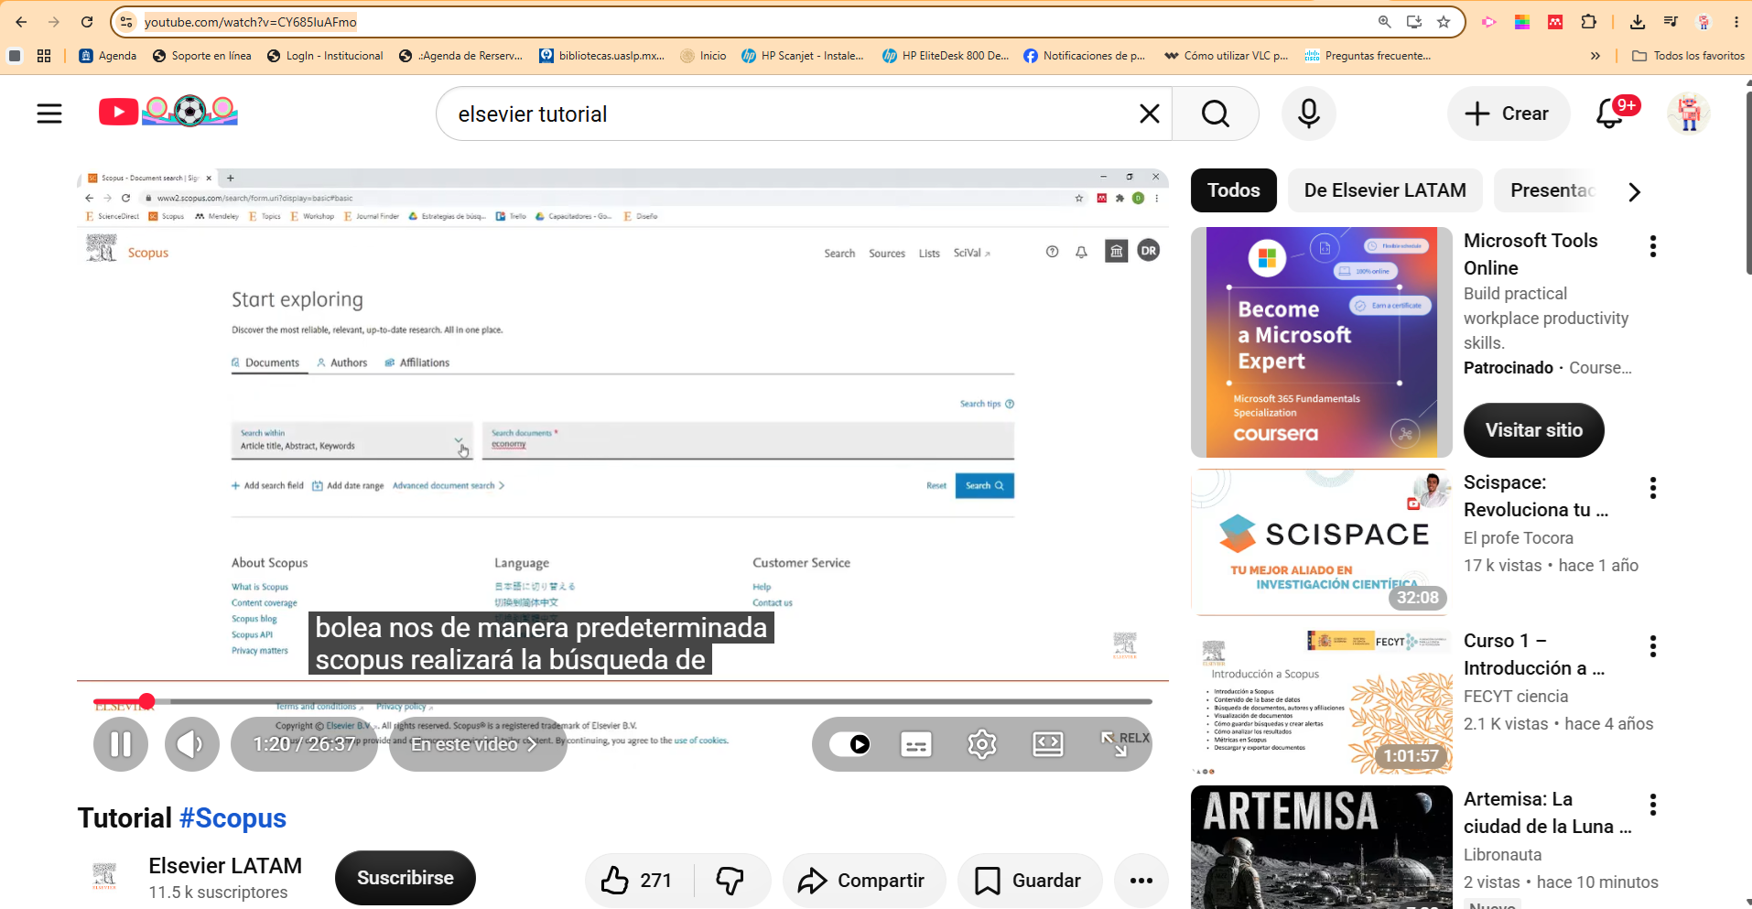
Task: Go back with the browser back arrow
Action: [21, 22]
